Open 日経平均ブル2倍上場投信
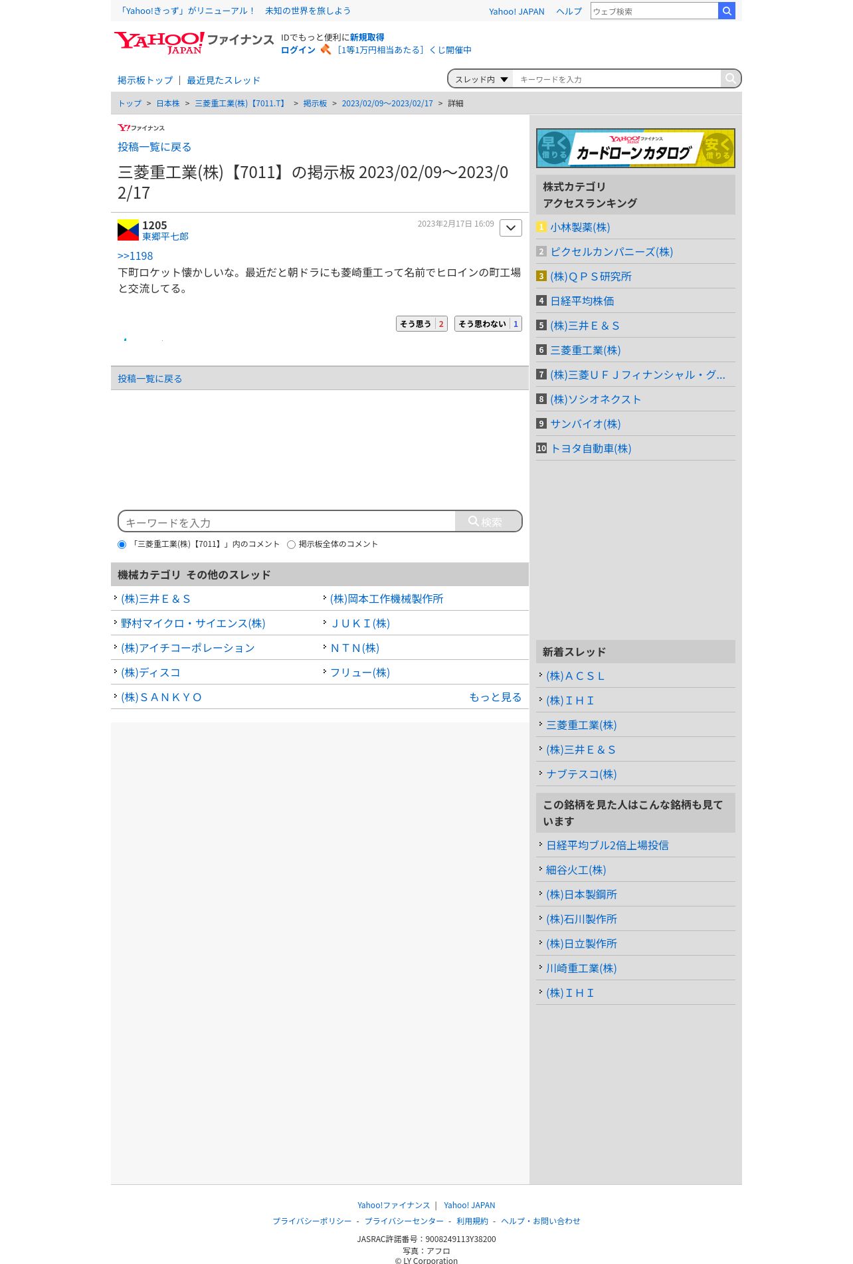The height and width of the screenshot is (1264, 853). [607, 845]
